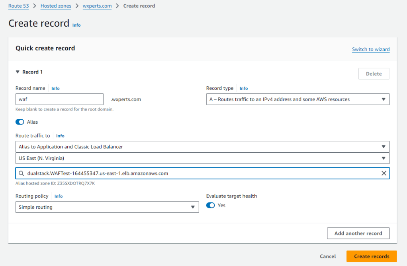407x266 pixels.
Task: Click Switch to wizard link
Action: point(370,49)
